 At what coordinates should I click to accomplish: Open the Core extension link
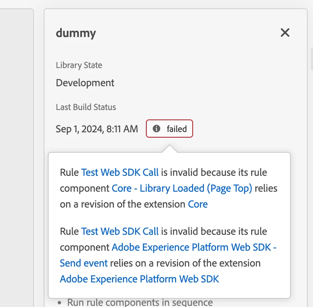coord(198,204)
